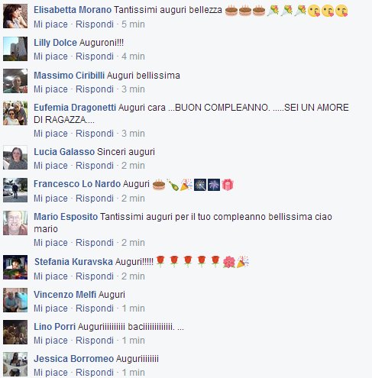
Task: Like Elisabetta Morano's comment with Mi piace
Action: coord(50,24)
